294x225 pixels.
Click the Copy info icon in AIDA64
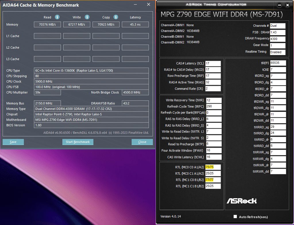pyautogui.click(x=116, y=17)
